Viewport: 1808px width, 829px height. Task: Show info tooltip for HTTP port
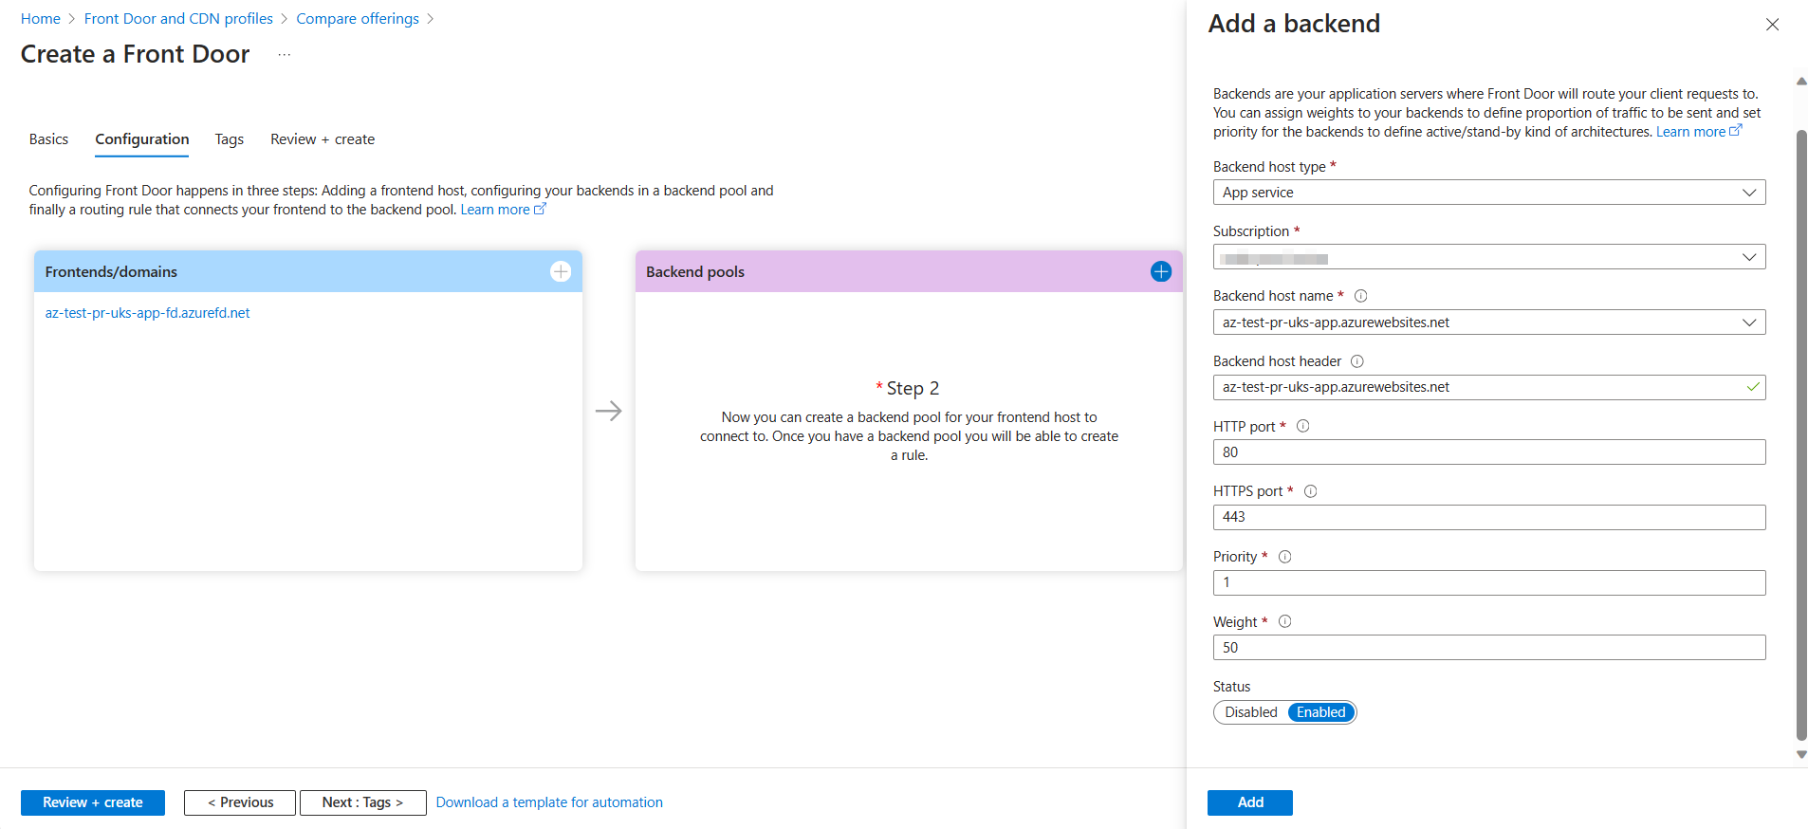[1302, 426]
